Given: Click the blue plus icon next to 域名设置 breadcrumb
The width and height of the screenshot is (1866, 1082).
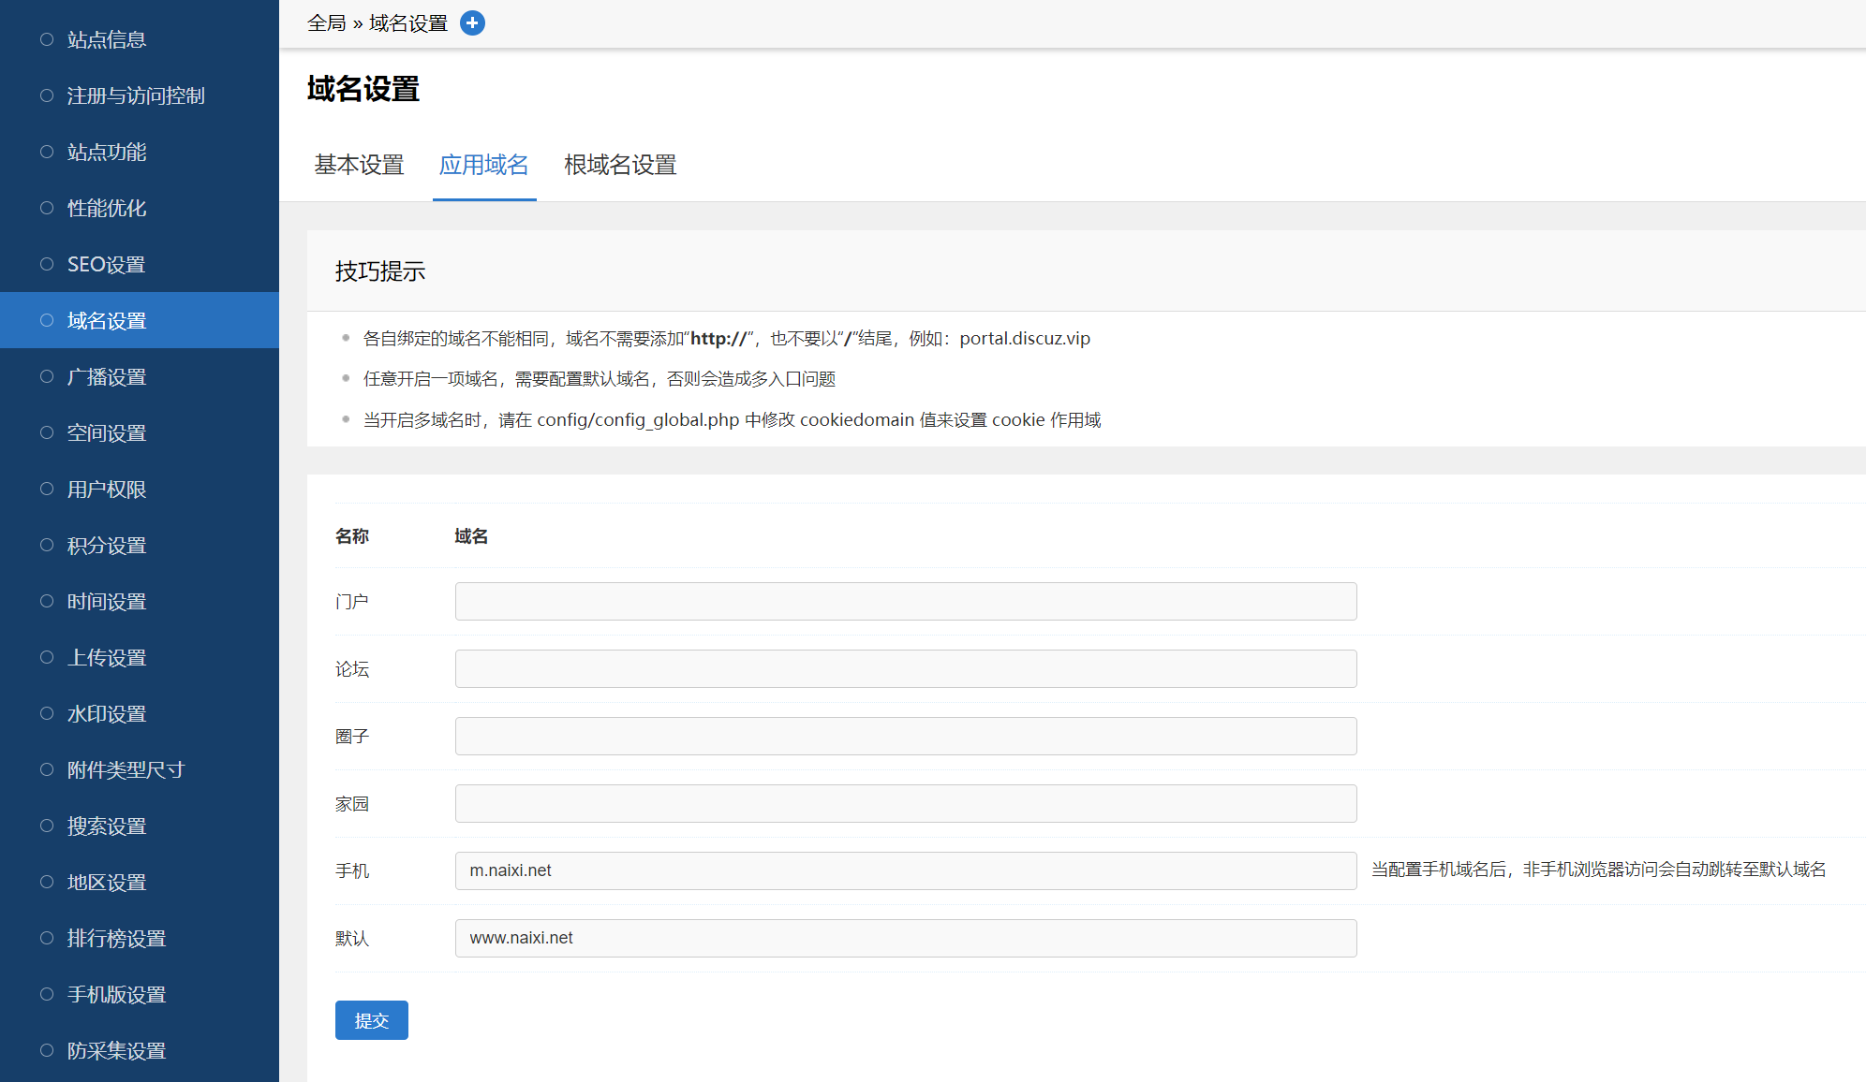Looking at the screenshot, I should [473, 23].
